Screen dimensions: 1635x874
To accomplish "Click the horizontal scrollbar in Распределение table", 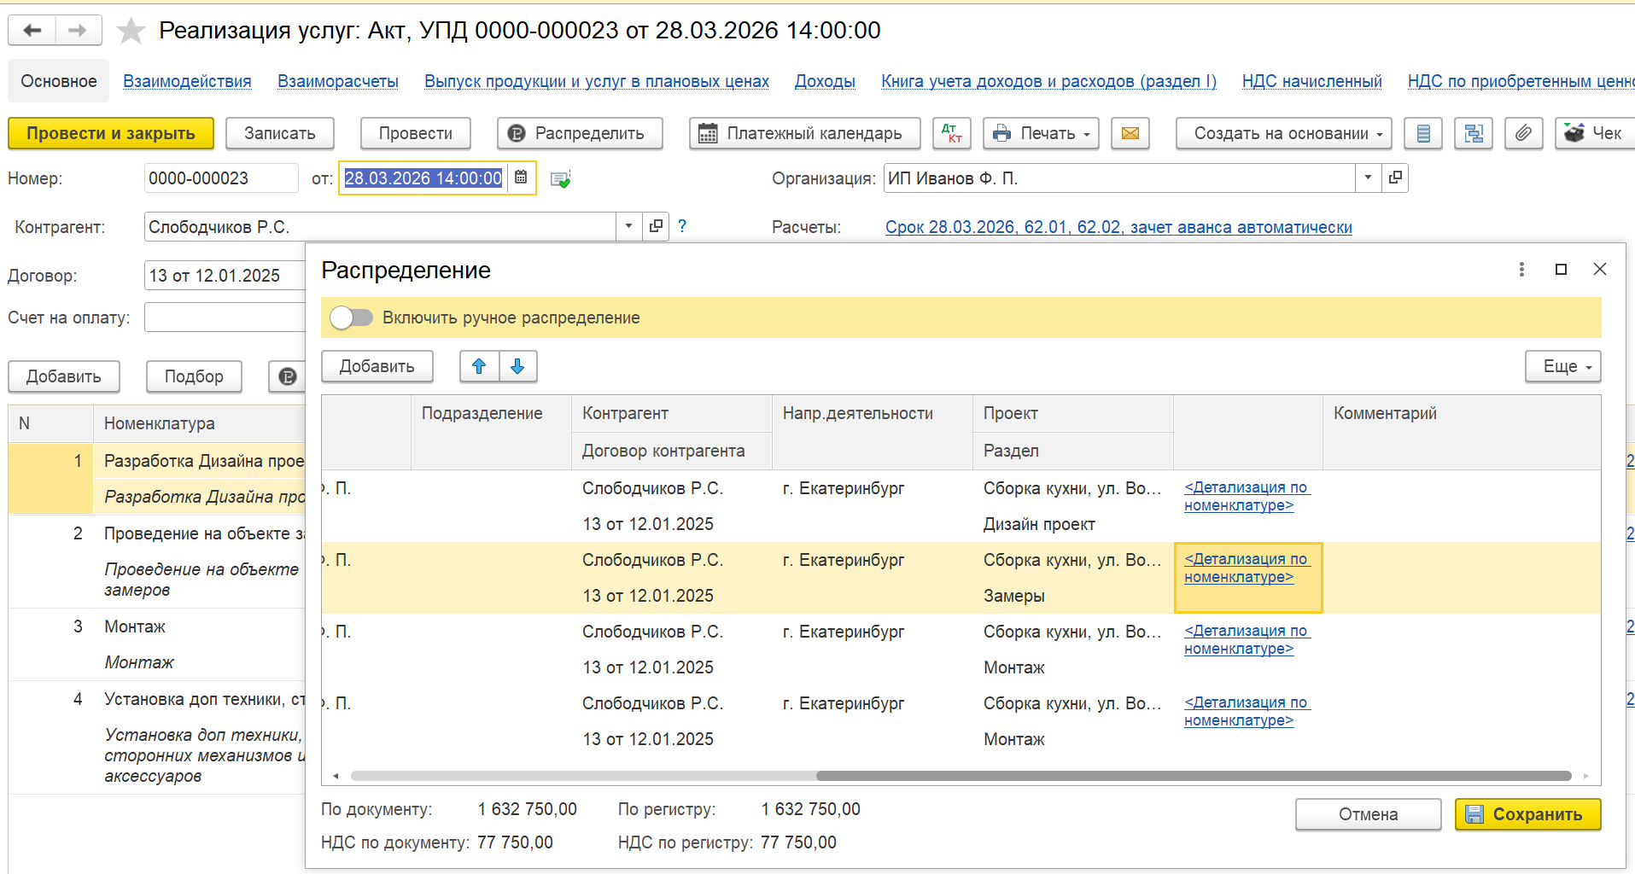I will click(1193, 776).
